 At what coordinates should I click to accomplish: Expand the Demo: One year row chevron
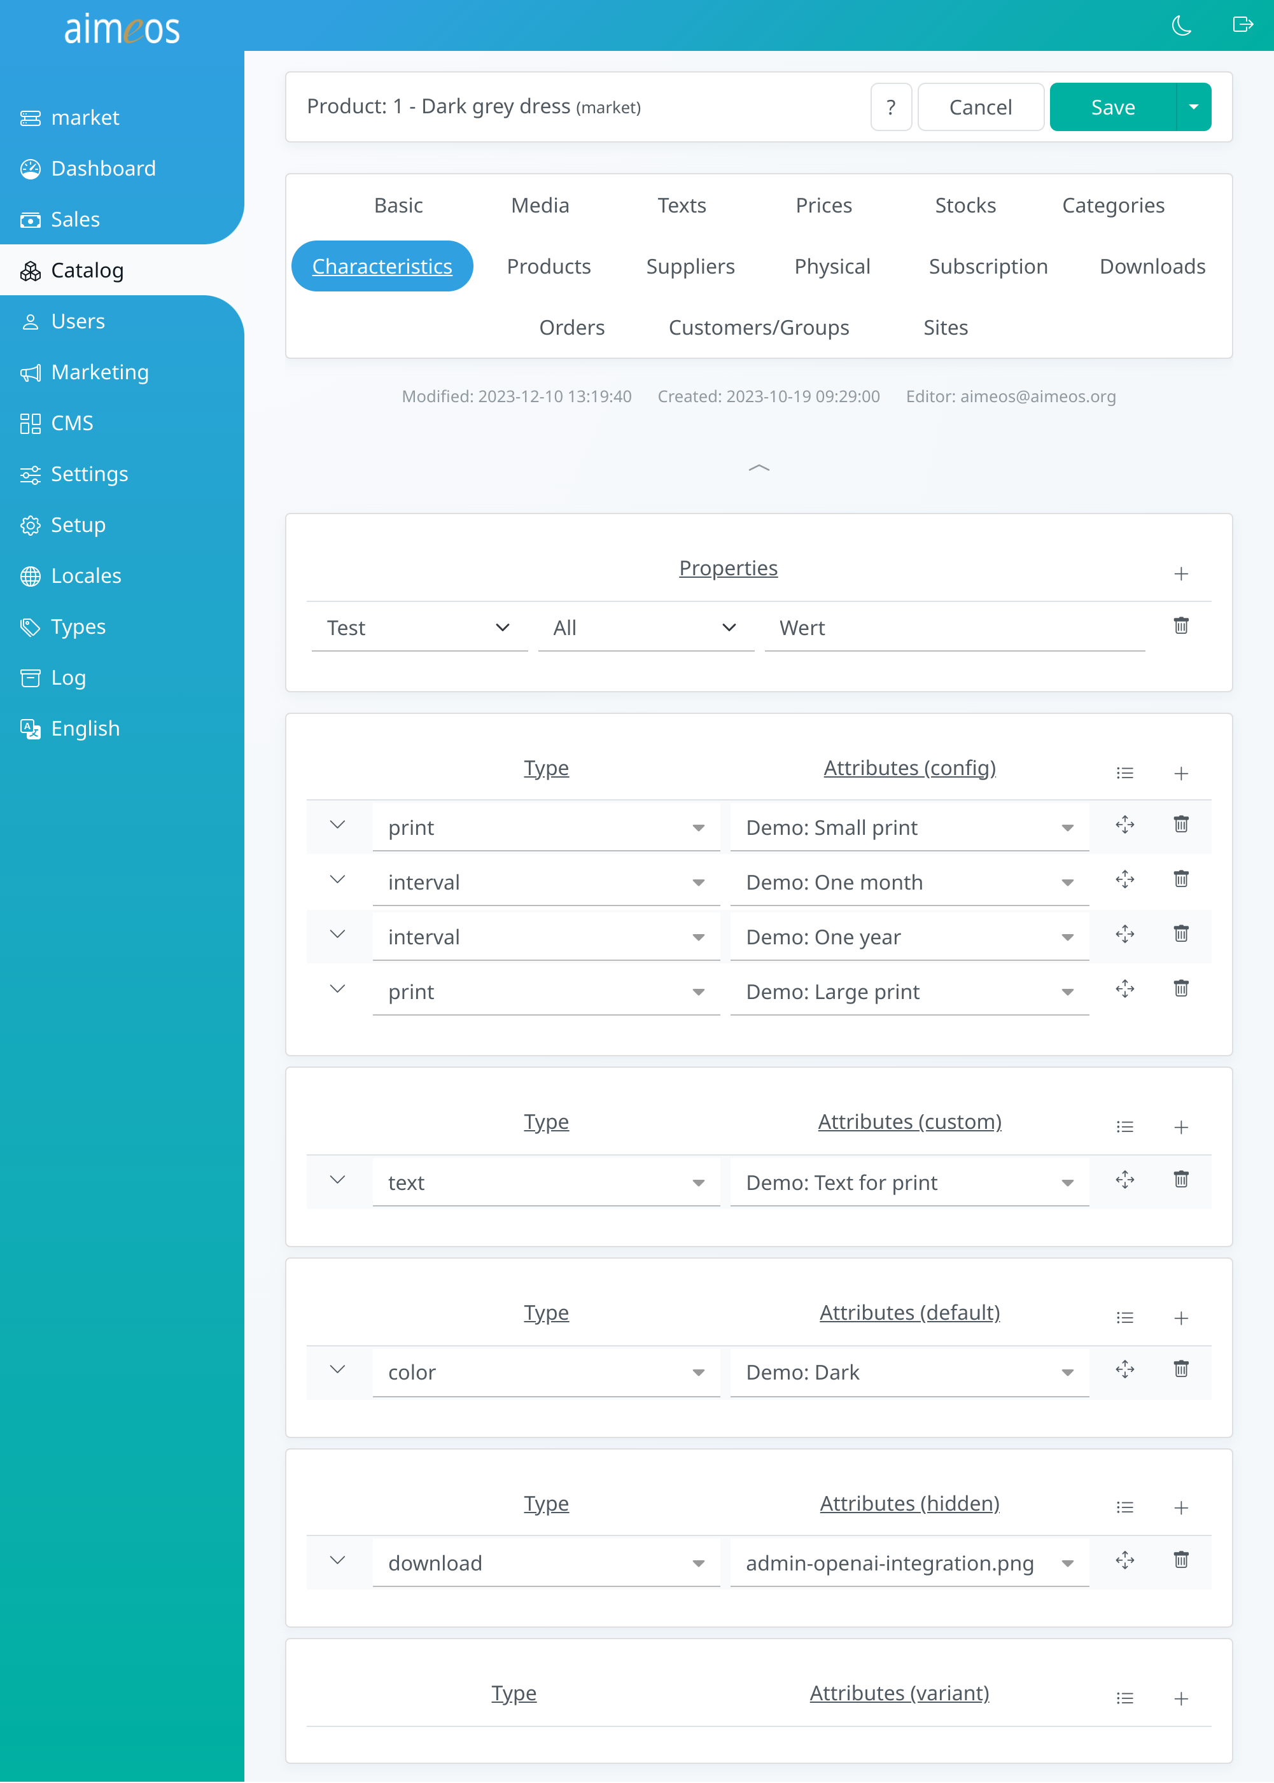pos(337,933)
